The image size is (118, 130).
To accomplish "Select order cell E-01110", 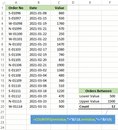I will pos(16,86).
